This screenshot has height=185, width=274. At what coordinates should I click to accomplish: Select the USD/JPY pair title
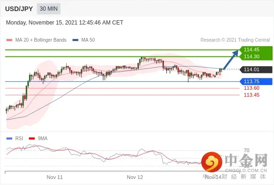click(x=19, y=9)
